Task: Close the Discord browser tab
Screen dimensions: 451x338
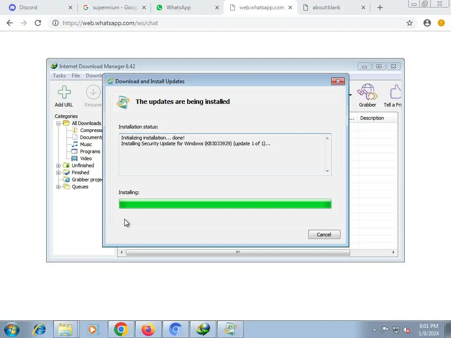Action: [x=70, y=8]
